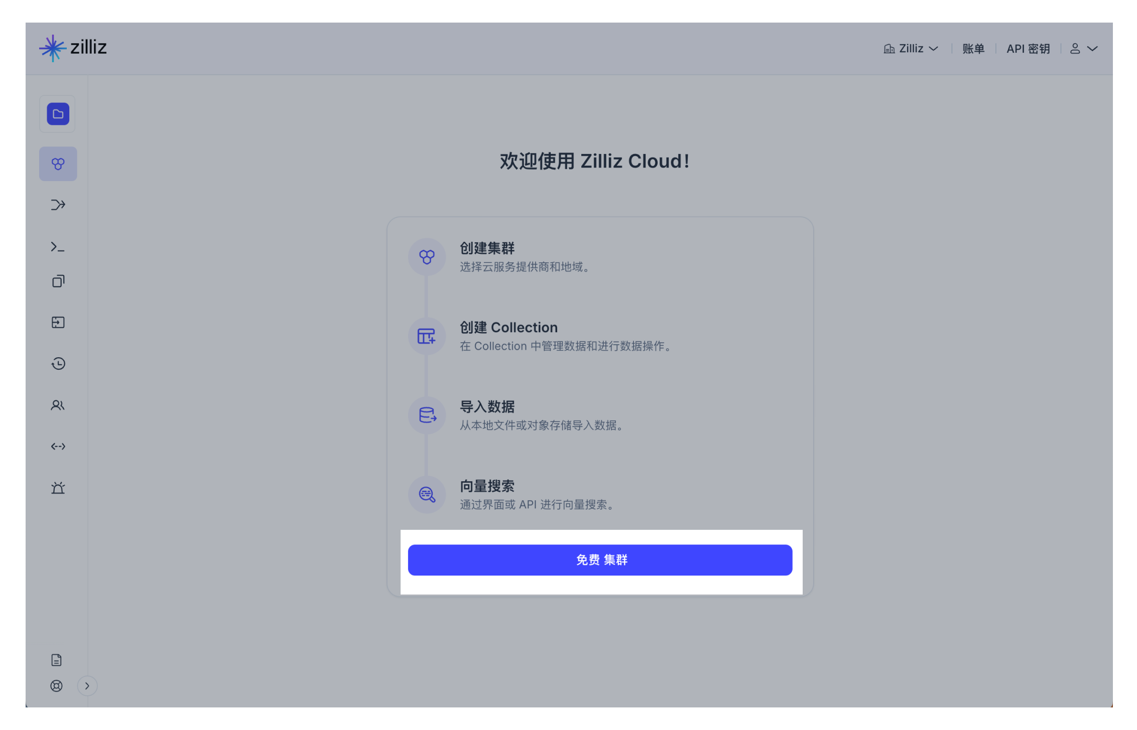
Task: Click the dashed double-arrow sidebar icon
Action: click(x=58, y=447)
